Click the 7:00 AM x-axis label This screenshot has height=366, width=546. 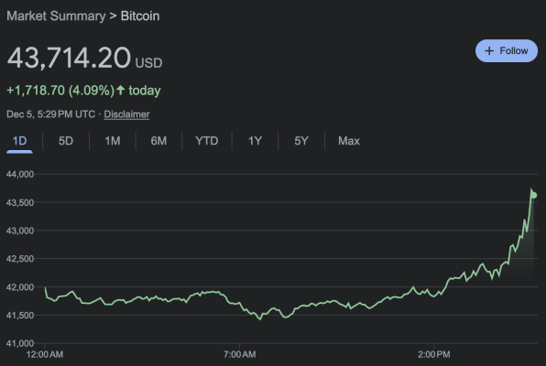click(x=240, y=354)
